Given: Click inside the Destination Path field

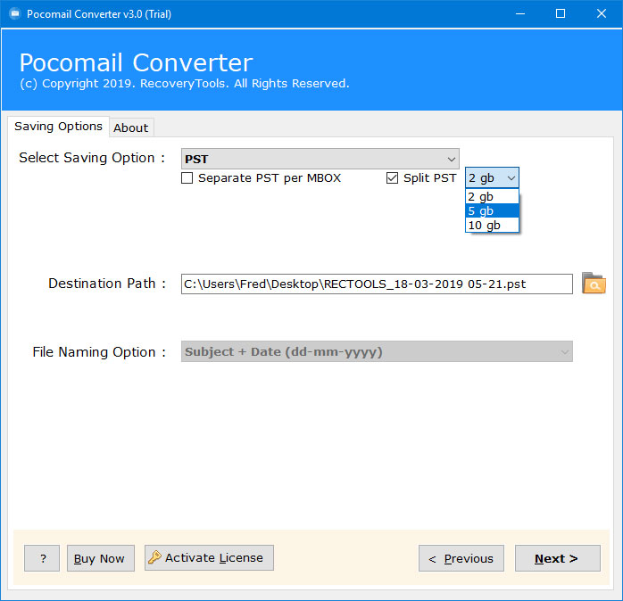Looking at the screenshot, I should point(377,284).
